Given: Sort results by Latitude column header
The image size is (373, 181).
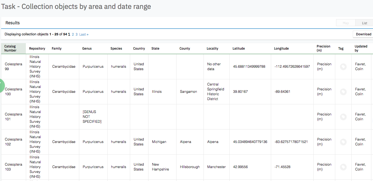Looking at the screenshot, I should (x=239, y=49).
